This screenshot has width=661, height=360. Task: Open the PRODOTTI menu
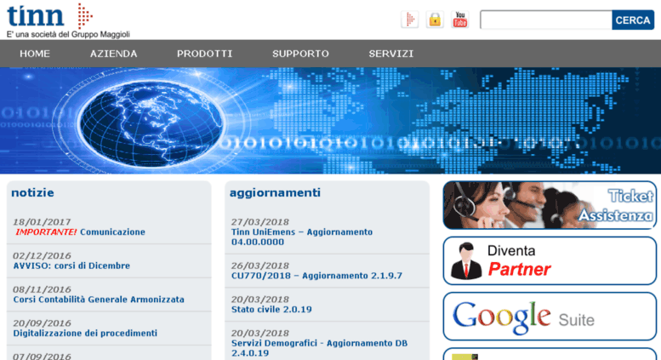click(x=204, y=54)
